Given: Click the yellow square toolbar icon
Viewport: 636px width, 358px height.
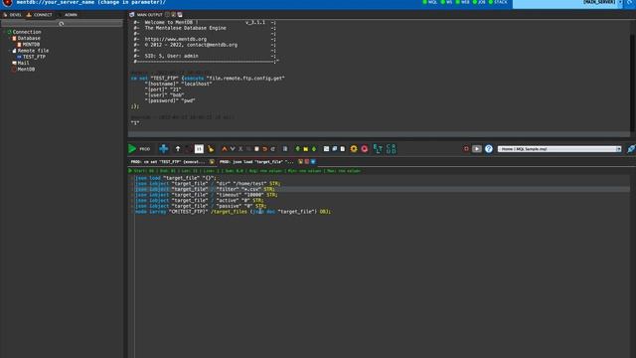Looking at the screenshot, I should 306,149.
